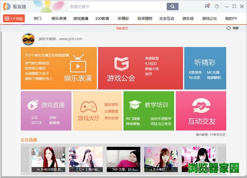Viewport: 247px width, 178px height.
Task: Click the 教学培训 graduation cap icon
Action: (x=135, y=105)
